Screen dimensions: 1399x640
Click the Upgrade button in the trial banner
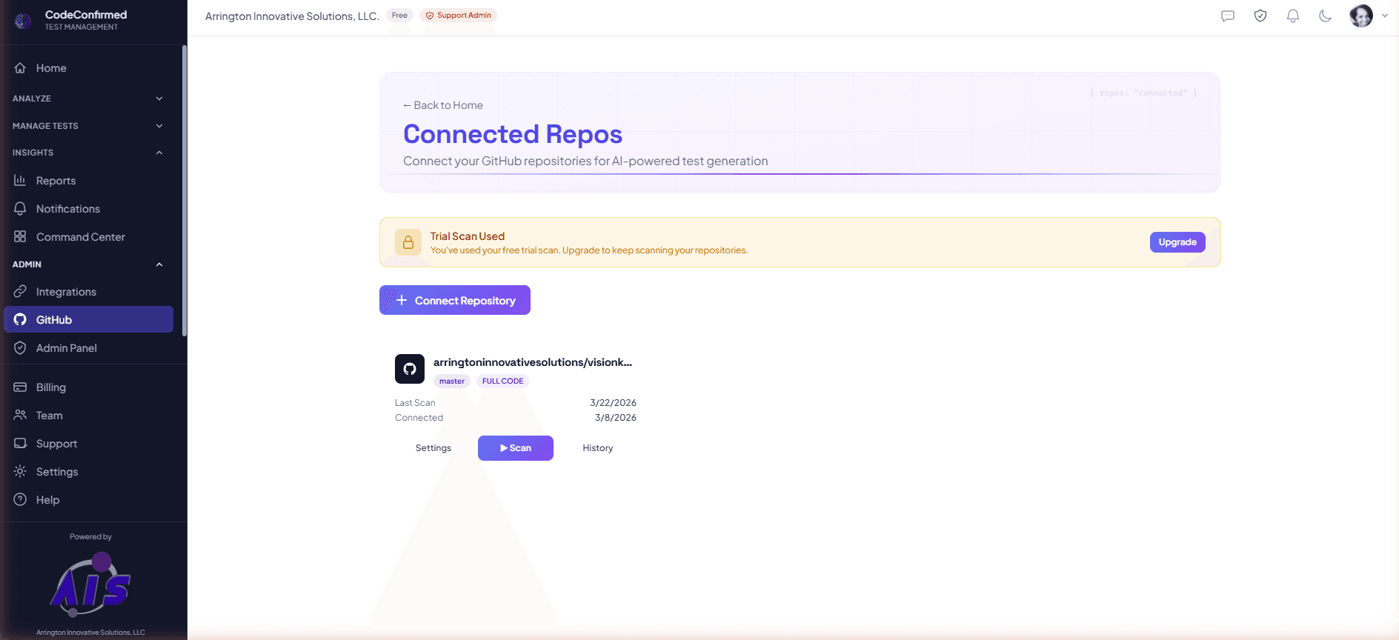pos(1177,242)
